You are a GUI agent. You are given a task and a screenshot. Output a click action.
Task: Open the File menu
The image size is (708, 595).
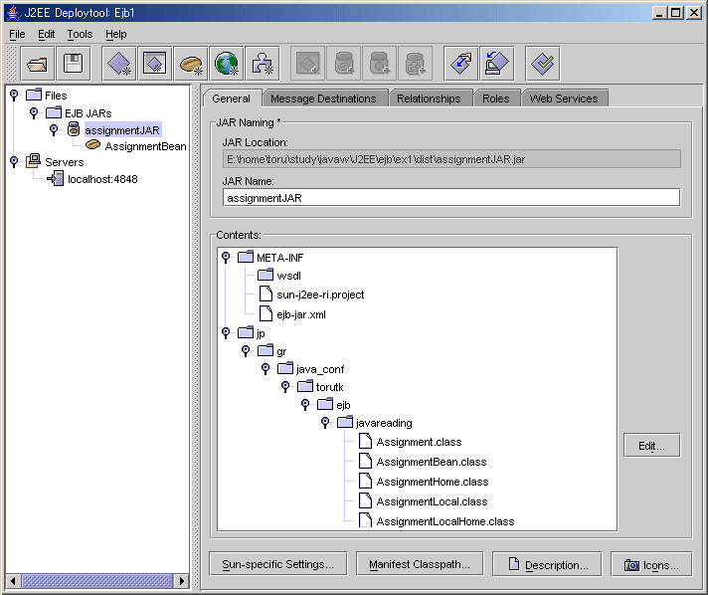17,35
